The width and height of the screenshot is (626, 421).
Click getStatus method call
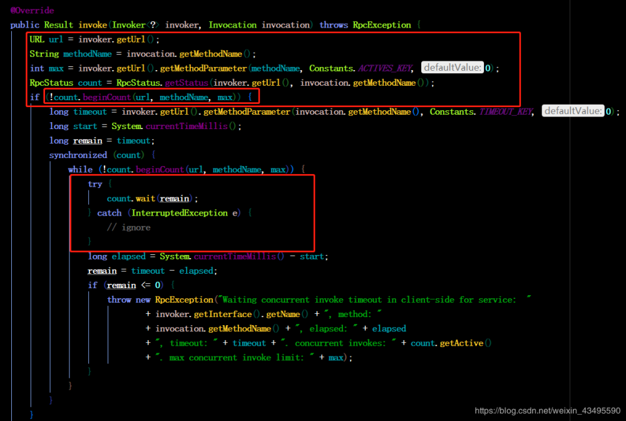(187, 83)
